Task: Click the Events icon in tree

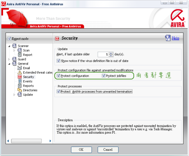Action: 20,81
